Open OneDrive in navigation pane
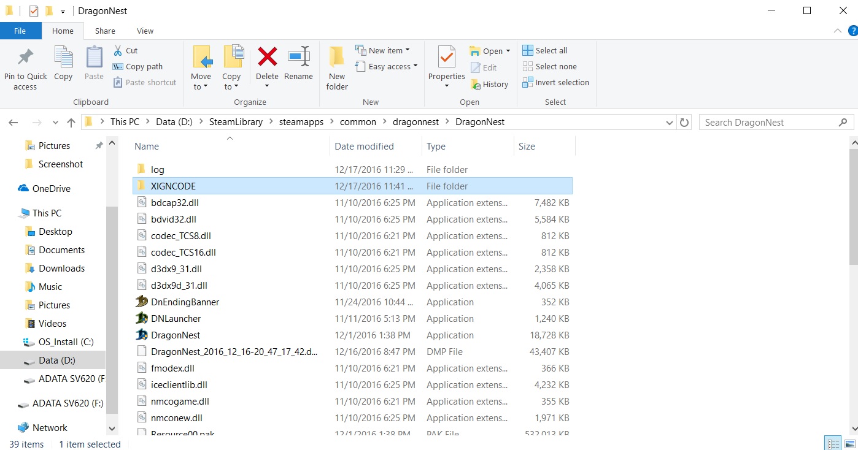The image size is (858, 450). pyautogui.click(x=44, y=188)
